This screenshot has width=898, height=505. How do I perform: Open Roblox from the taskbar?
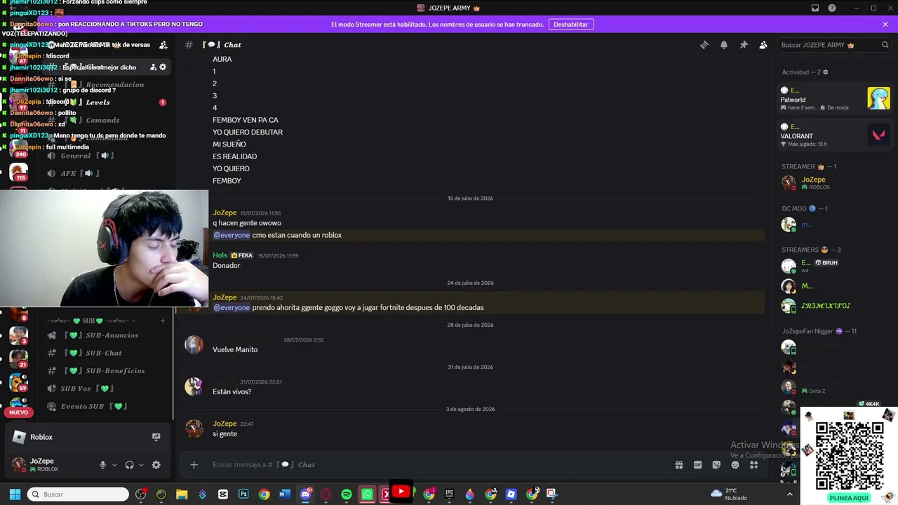tap(511, 494)
